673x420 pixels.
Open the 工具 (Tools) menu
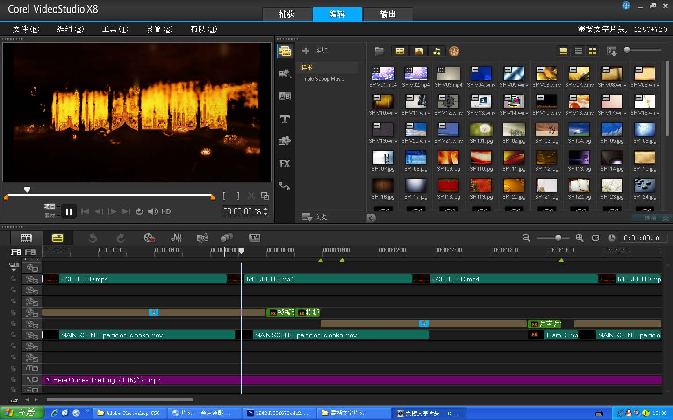pos(115,29)
